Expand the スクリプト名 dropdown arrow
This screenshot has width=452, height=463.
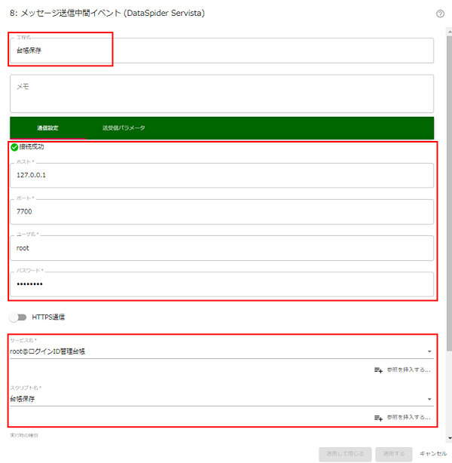coord(429,399)
